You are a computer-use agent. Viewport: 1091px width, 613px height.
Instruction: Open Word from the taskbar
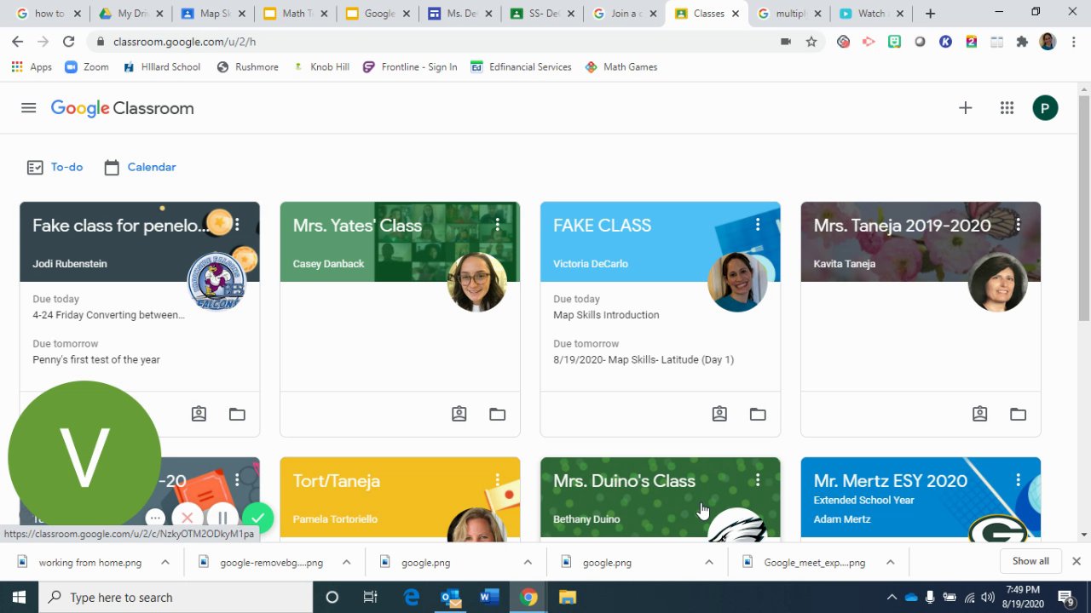(488, 597)
